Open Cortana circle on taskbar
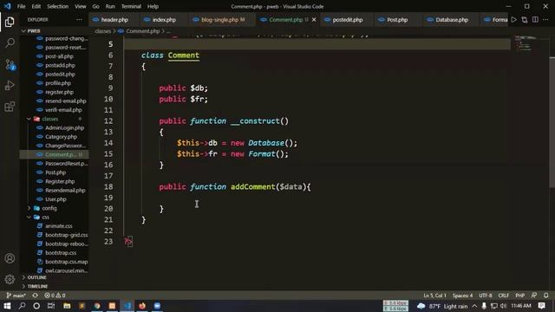 tap(36, 306)
